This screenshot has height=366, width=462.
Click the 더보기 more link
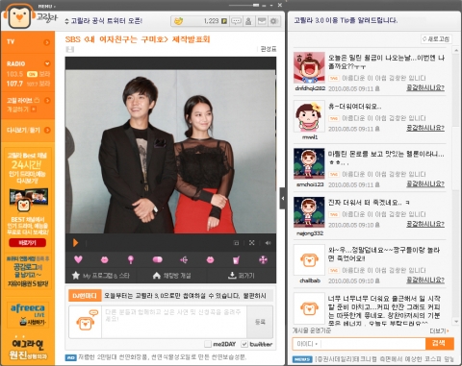coord(439,331)
